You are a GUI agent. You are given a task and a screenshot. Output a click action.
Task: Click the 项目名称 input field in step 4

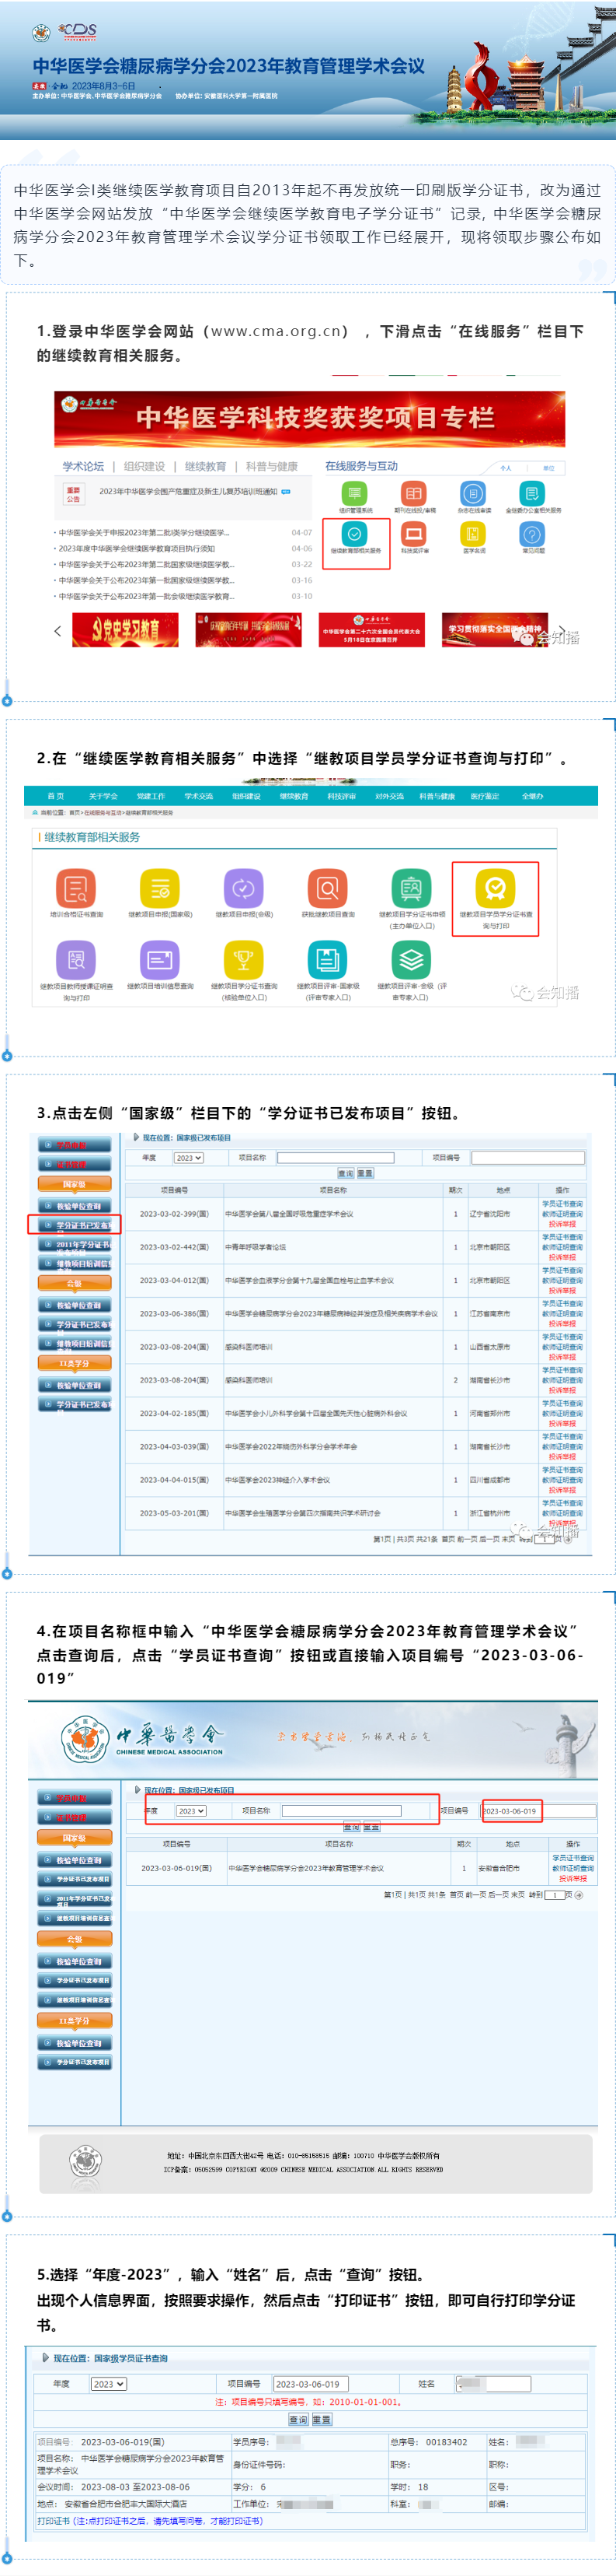point(342,1811)
